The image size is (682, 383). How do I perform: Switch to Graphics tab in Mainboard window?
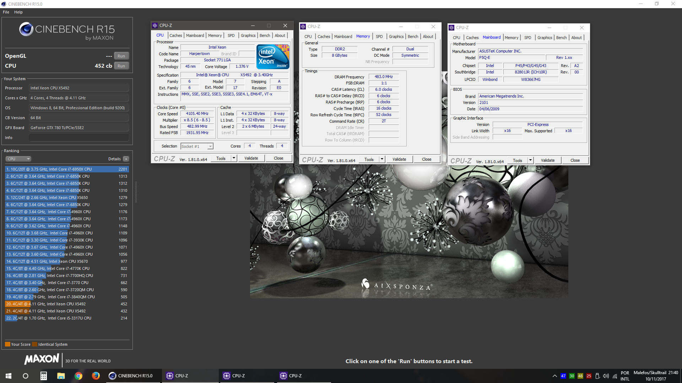click(x=545, y=38)
